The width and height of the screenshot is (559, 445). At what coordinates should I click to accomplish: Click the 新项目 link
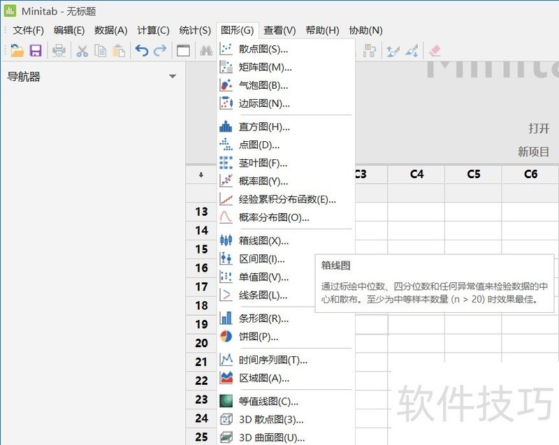[533, 152]
